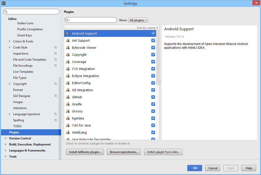Open Help for the settings dialog
Viewport: 261px width, 175px height.
coord(249,168)
